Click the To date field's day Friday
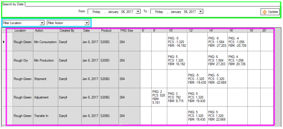The width and height of the screenshot is (283, 129). (159, 12)
